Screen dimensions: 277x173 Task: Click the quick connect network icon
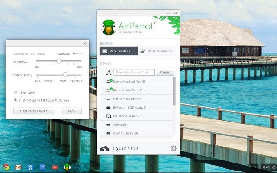click(x=109, y=72)
